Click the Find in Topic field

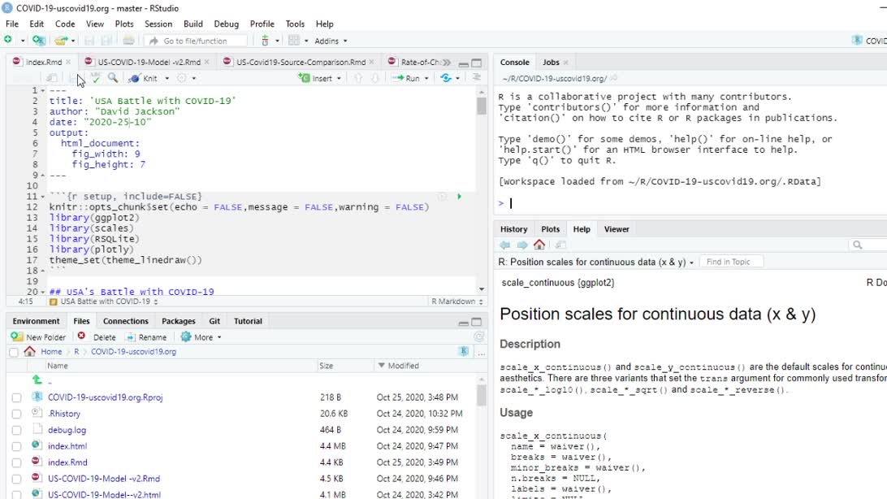tap(732, 262)
